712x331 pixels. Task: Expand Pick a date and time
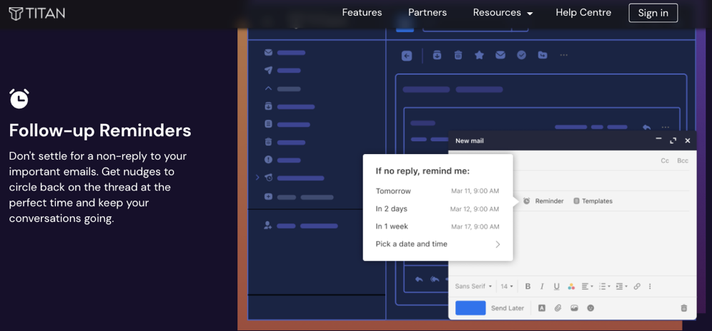(x=437, y=244)
